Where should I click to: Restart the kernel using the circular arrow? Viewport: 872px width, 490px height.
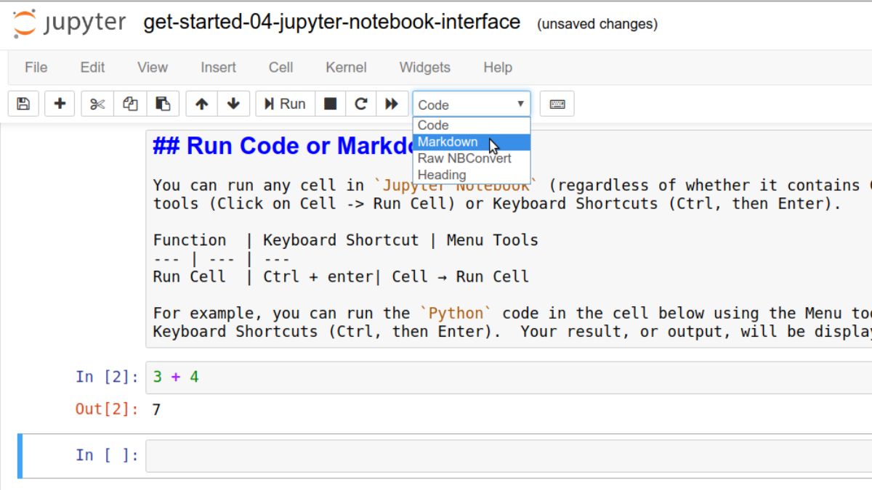tap(360, 104)
